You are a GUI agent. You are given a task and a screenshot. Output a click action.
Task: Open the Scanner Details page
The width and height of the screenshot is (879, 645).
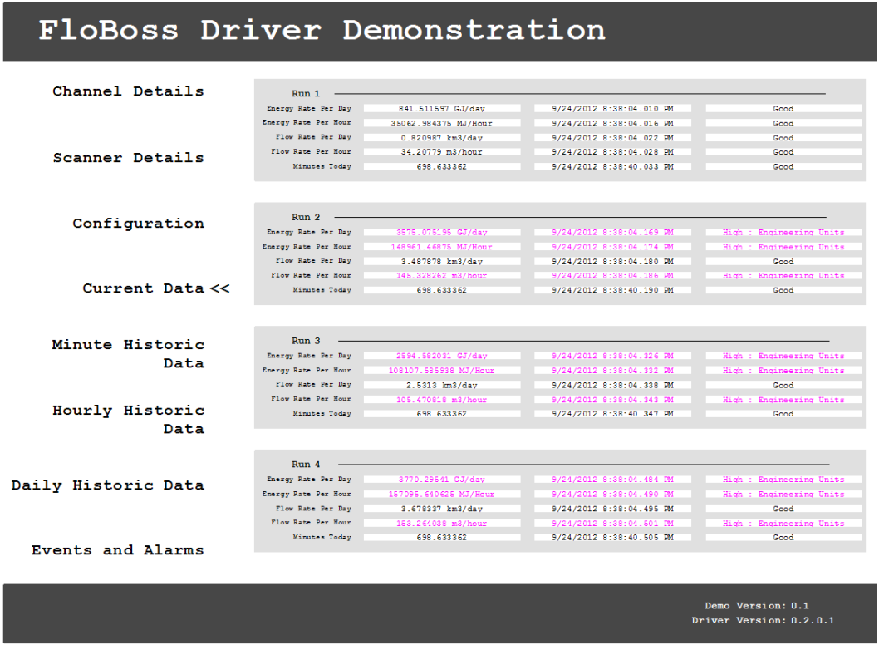[x=128, y=158]
